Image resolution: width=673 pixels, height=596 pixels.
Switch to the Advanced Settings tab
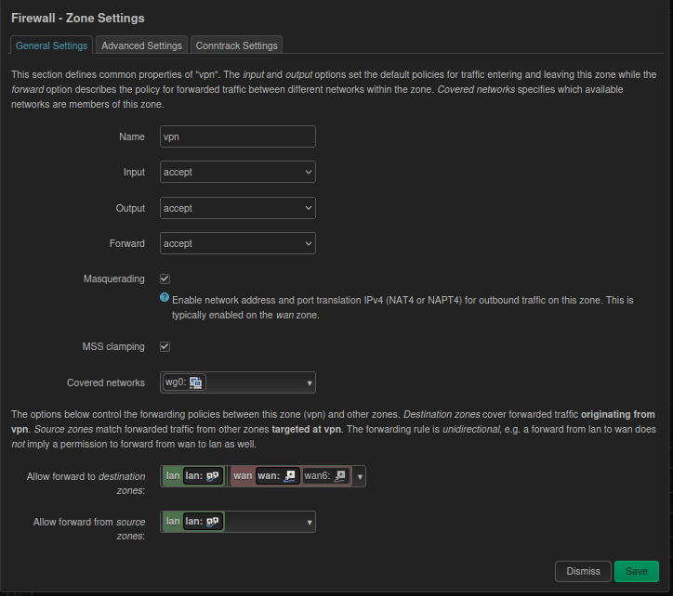(x=141, y=45)
